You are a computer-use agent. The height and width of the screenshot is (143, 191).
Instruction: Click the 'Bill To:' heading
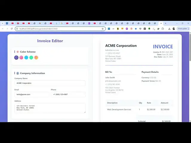point(109,72)
